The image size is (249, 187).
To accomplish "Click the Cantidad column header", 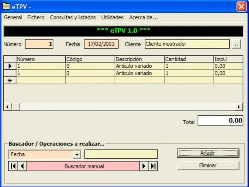I will [x=189, y=59].
